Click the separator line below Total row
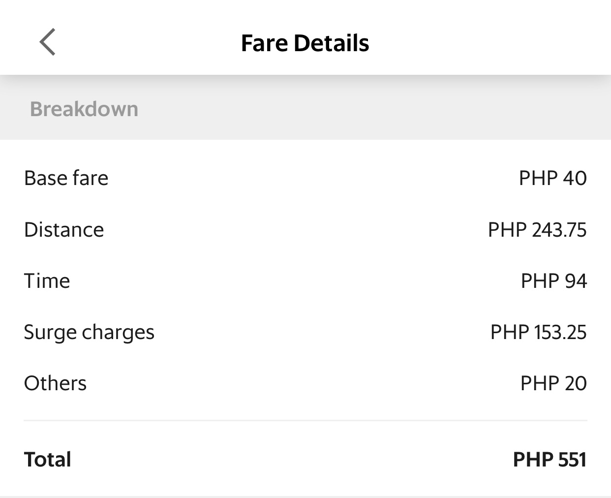This screenshot has width=611, height=498. 305,496
